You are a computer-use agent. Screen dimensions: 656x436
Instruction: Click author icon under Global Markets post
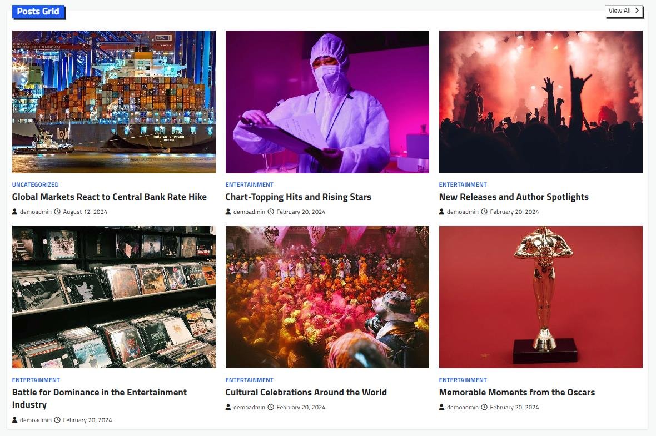14,212
